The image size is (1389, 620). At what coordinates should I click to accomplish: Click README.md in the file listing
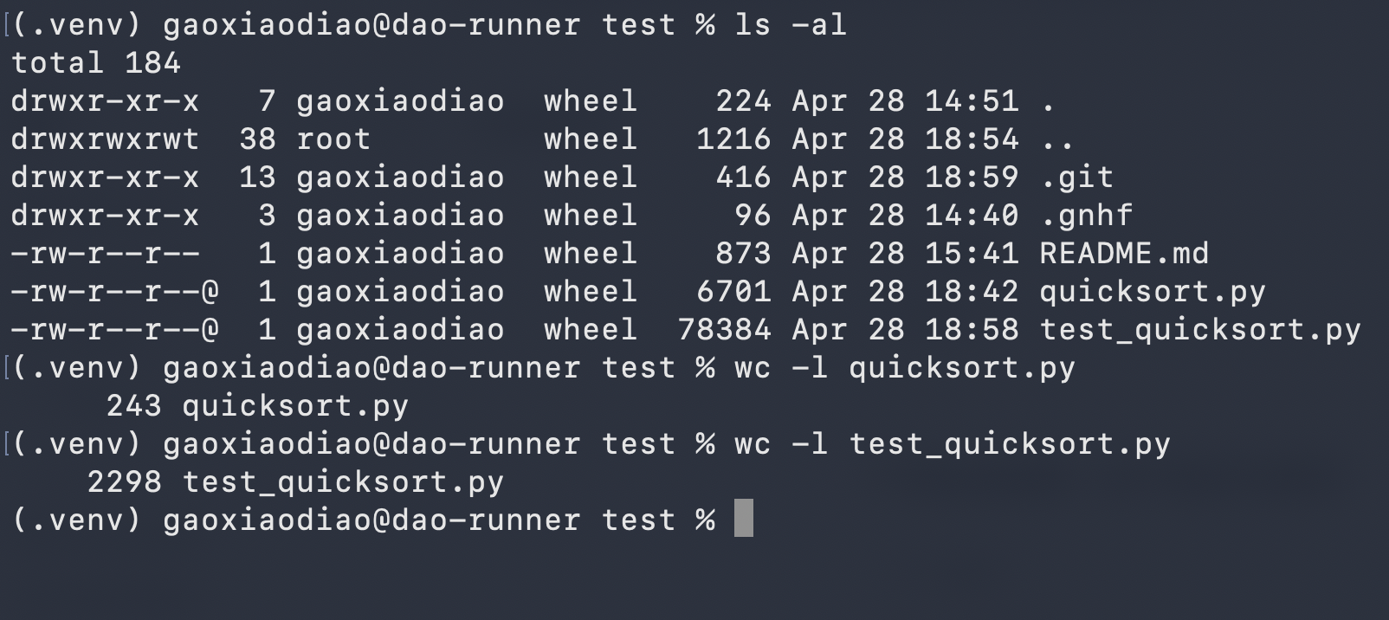click(x=1123, y=254)
